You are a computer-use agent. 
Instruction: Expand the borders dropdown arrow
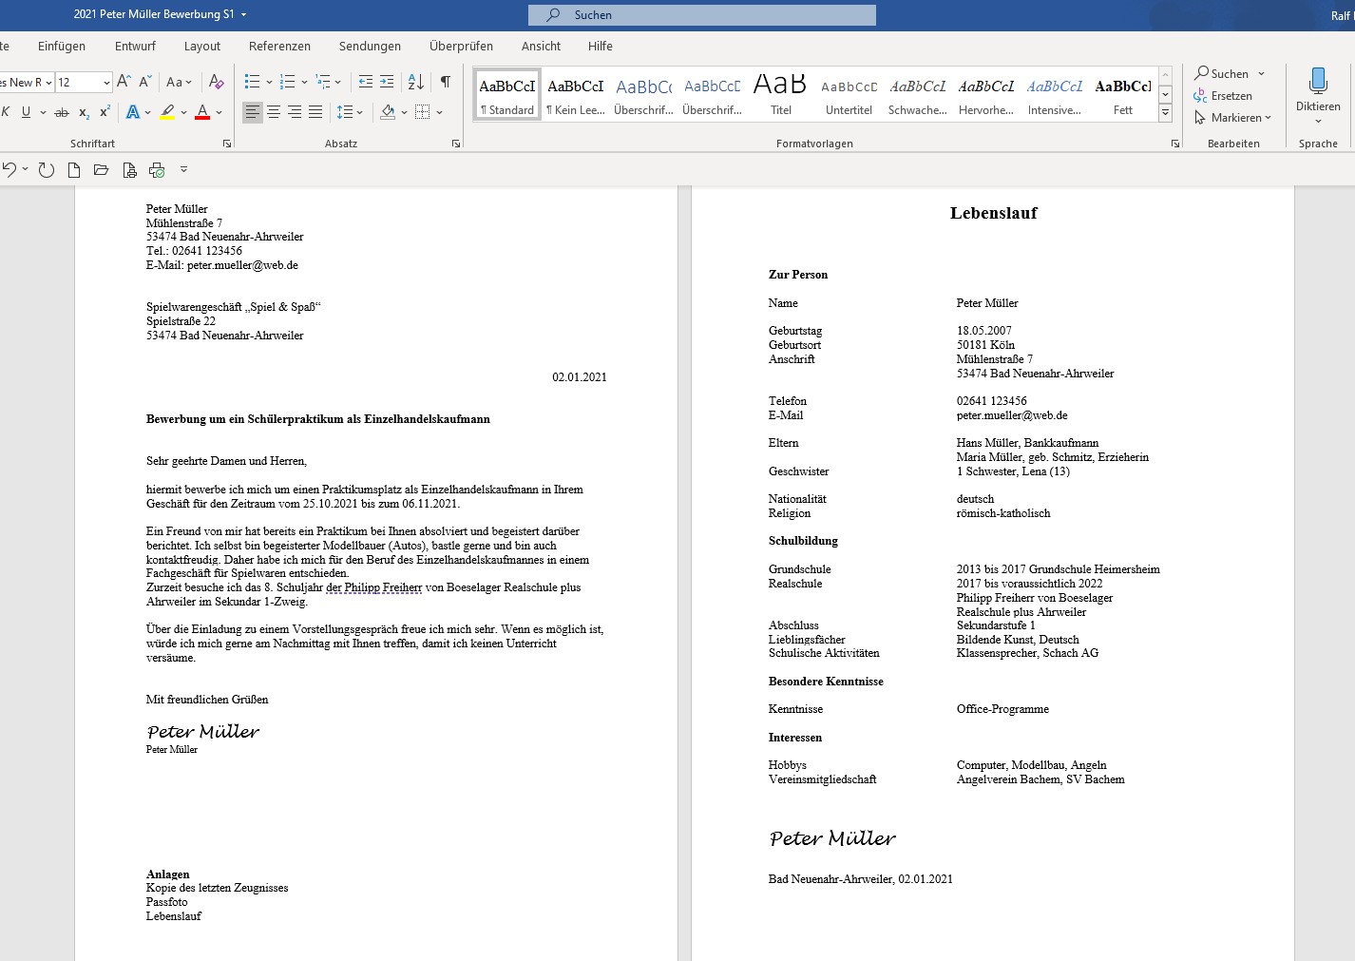(x=439, y=112)
